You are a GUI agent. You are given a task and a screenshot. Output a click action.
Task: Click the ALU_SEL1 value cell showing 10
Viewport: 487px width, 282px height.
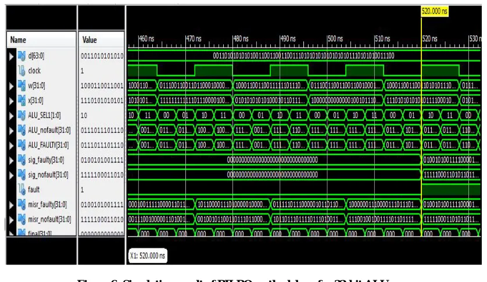coord(101,115)
